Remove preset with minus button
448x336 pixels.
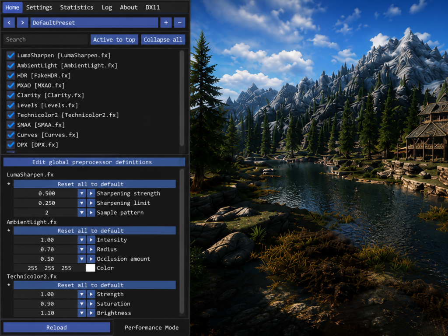click(179, 23)
